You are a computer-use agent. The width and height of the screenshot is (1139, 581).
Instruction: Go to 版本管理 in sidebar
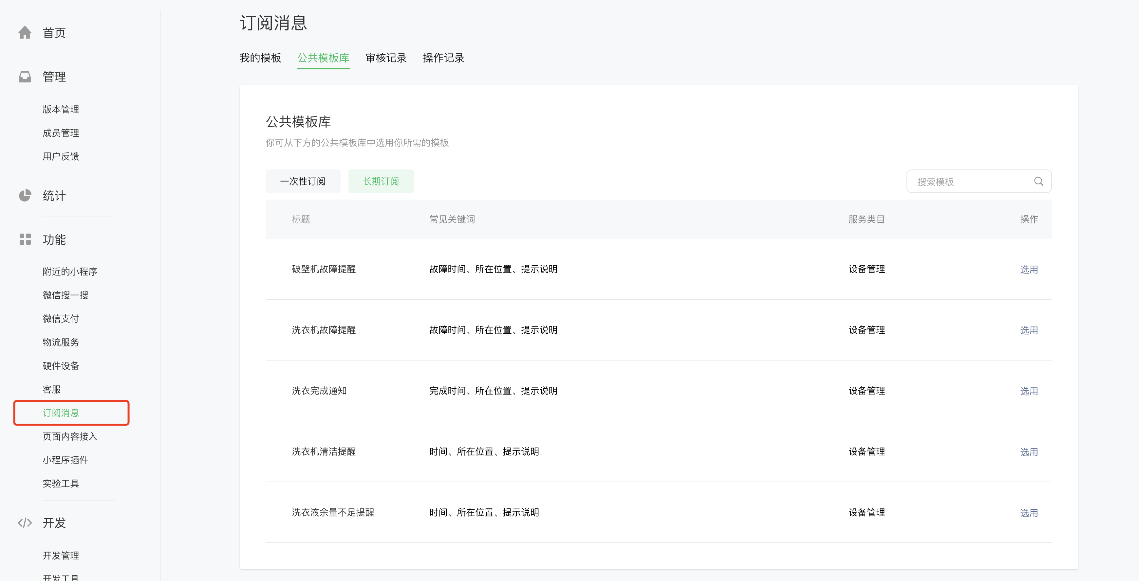[61, 110]
